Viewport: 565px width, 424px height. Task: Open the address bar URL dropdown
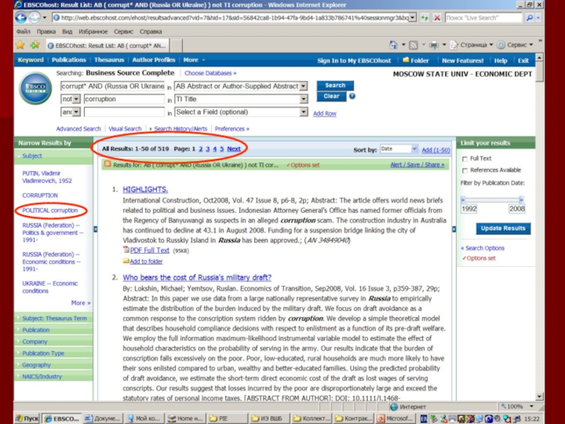(x=412, y=18)
